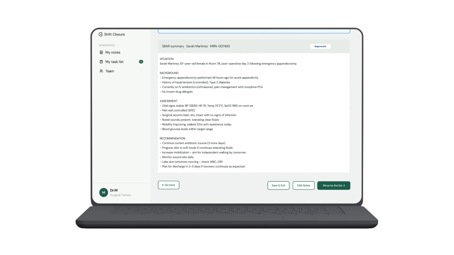
Task: Click the BACKGROUND: heading
Action: point(169,73)
